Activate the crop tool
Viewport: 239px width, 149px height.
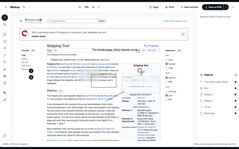pos(5,25)
